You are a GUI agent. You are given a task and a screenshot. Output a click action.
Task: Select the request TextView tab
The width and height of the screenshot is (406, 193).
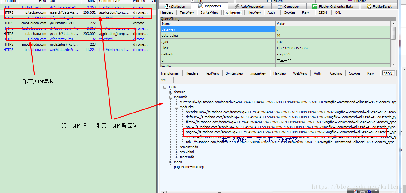click(x=187, y=12)
